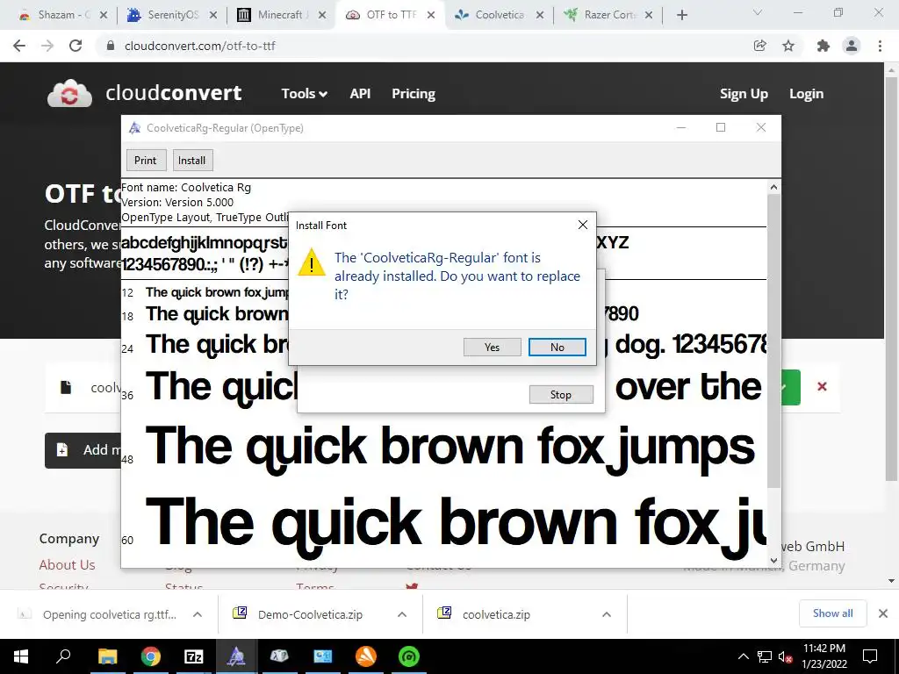Open the notification center icon
899x674 pixels.
tap(870, 656)
